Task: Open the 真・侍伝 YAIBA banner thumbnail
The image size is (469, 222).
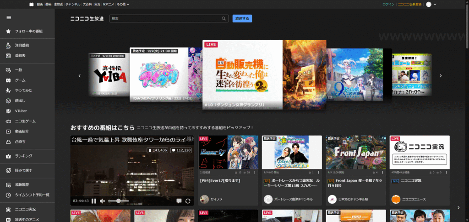Action: click(x=109, y=74)
